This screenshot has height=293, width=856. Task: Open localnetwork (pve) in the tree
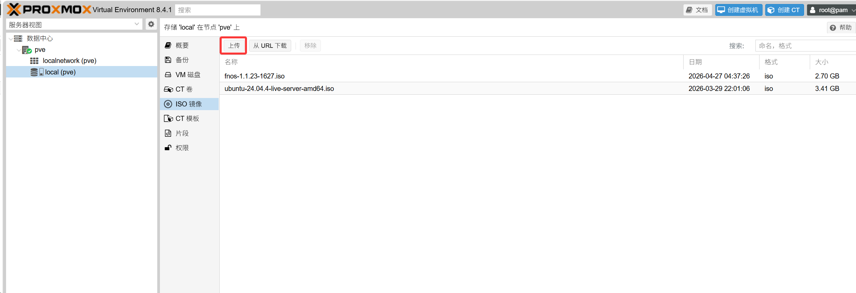tap(69, 61)
